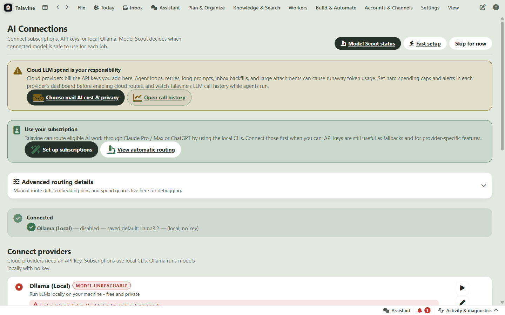Go forward with the right arrow icon
505x315 pixels.
coord(67,7)
